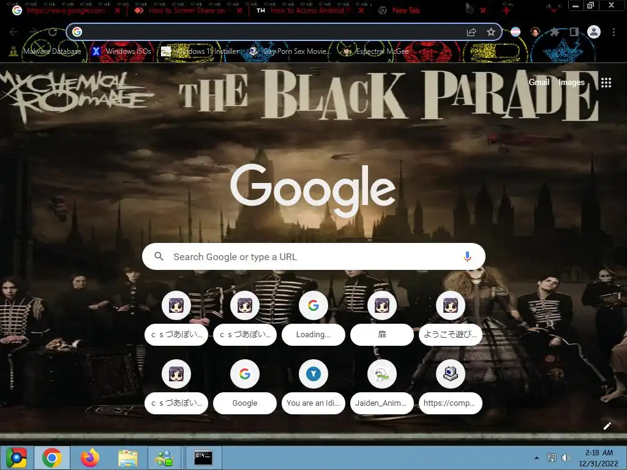Viewport: 627px width, 470px height.
Task: Click Chrome in the taskbar
Action: 52,458
